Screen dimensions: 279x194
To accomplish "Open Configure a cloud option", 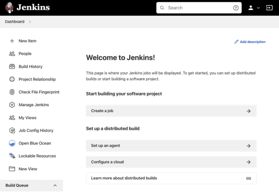I will click(171, 162).
